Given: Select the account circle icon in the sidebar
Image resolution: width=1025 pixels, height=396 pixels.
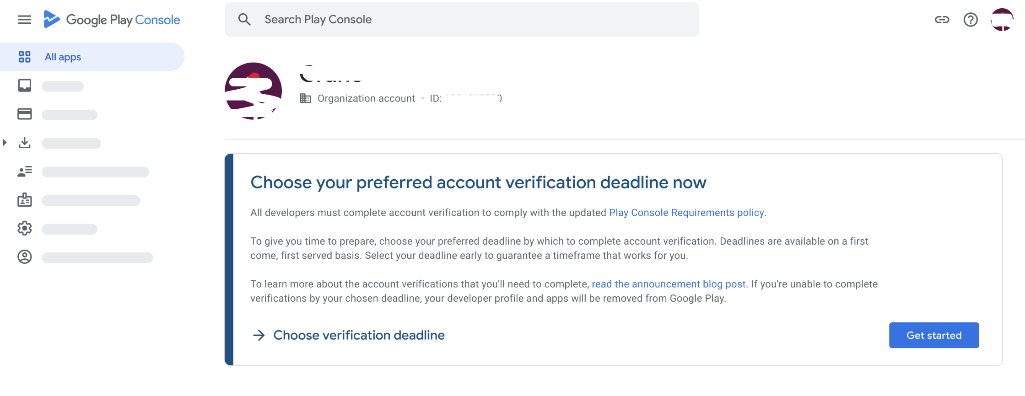Looking at the screenshot, I should pyautogui.click(x=25, y=257).
